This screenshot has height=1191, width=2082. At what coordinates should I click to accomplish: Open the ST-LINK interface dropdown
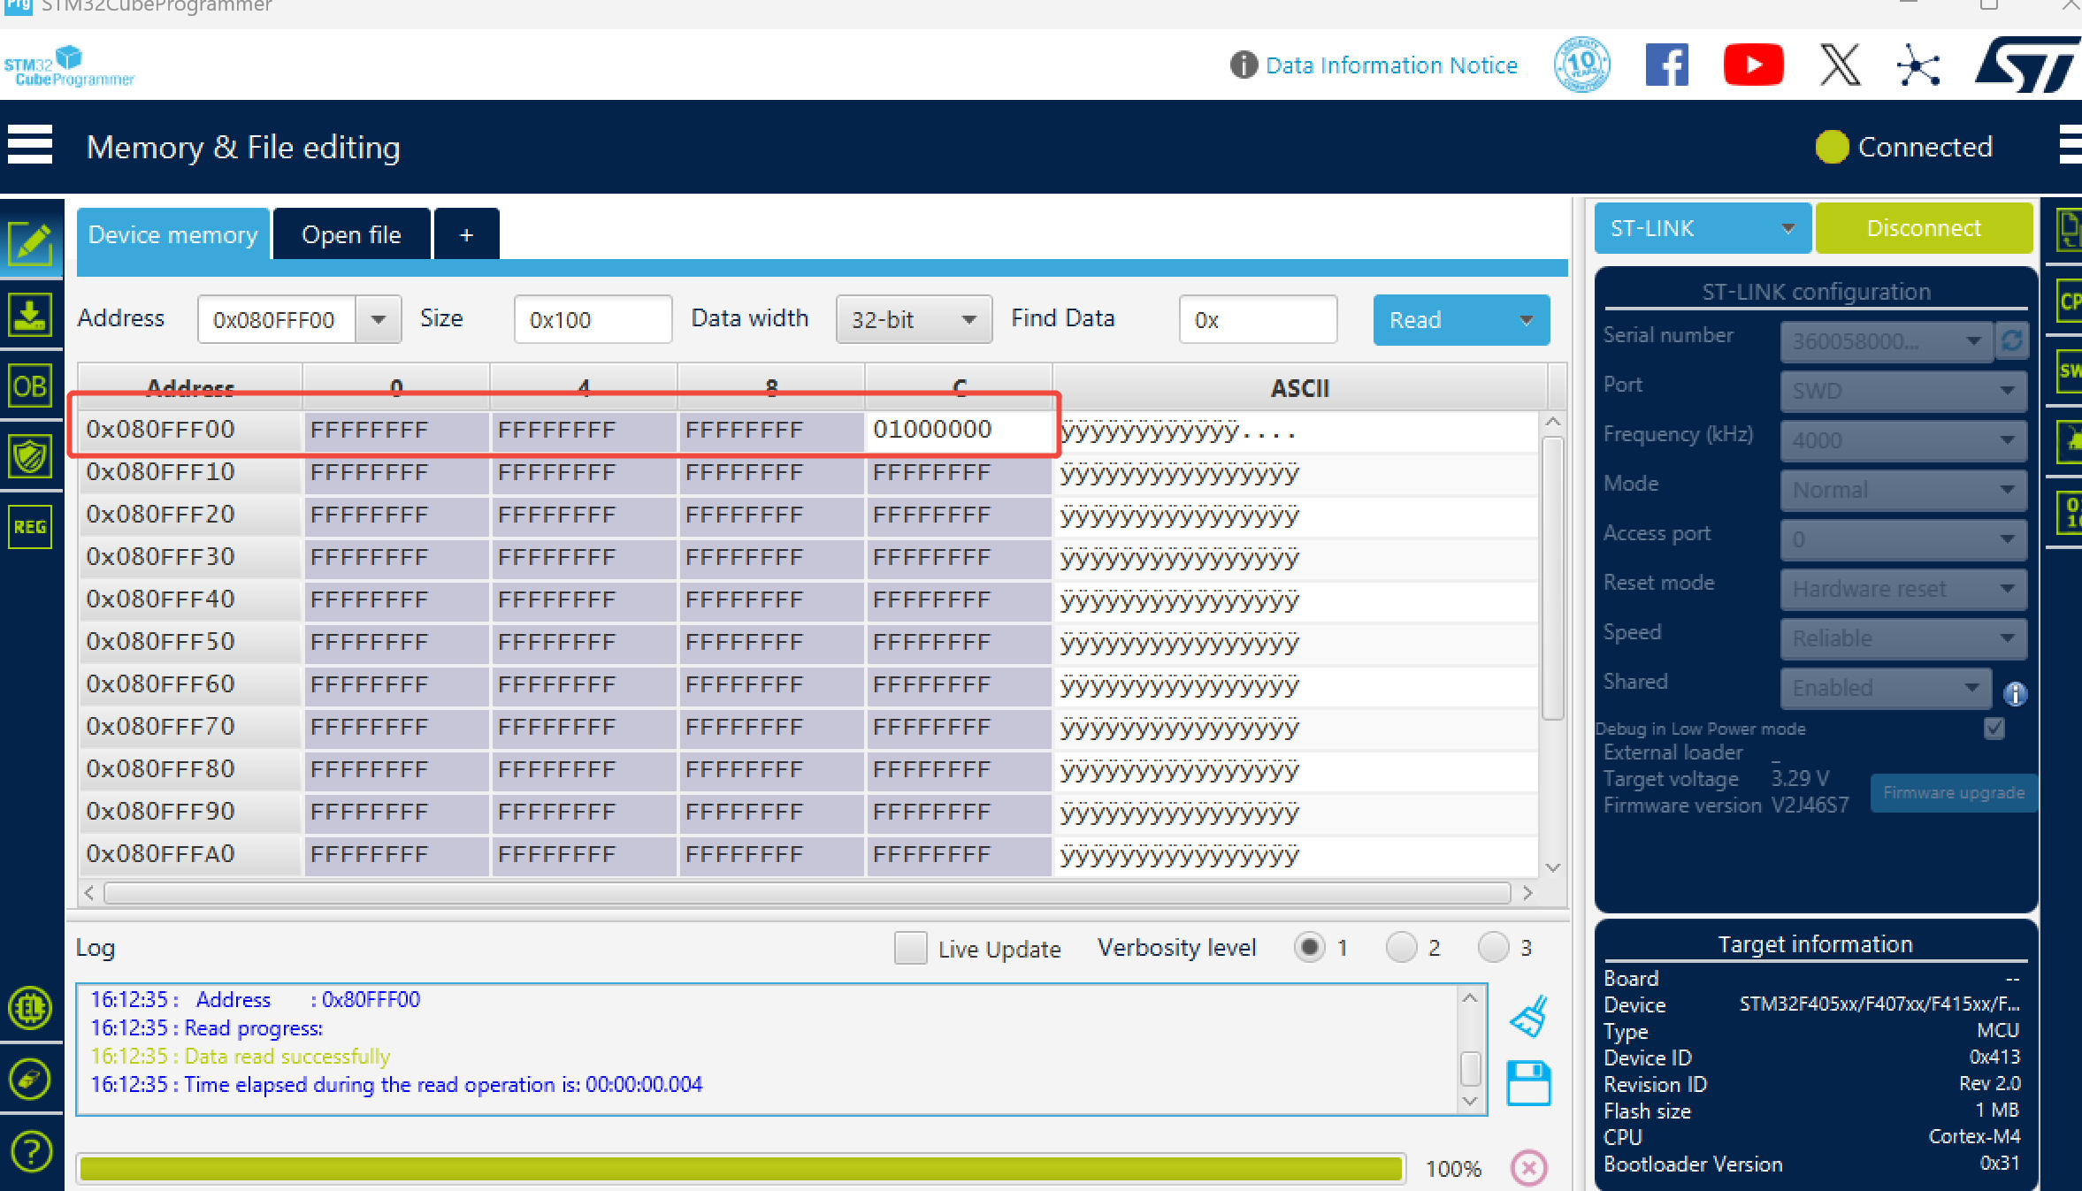[x=1702, y=229]
